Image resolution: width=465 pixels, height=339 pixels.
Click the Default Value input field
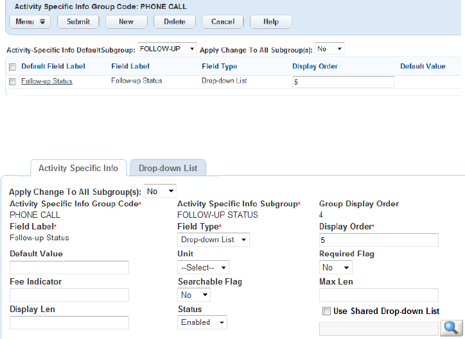click(69, 267)
